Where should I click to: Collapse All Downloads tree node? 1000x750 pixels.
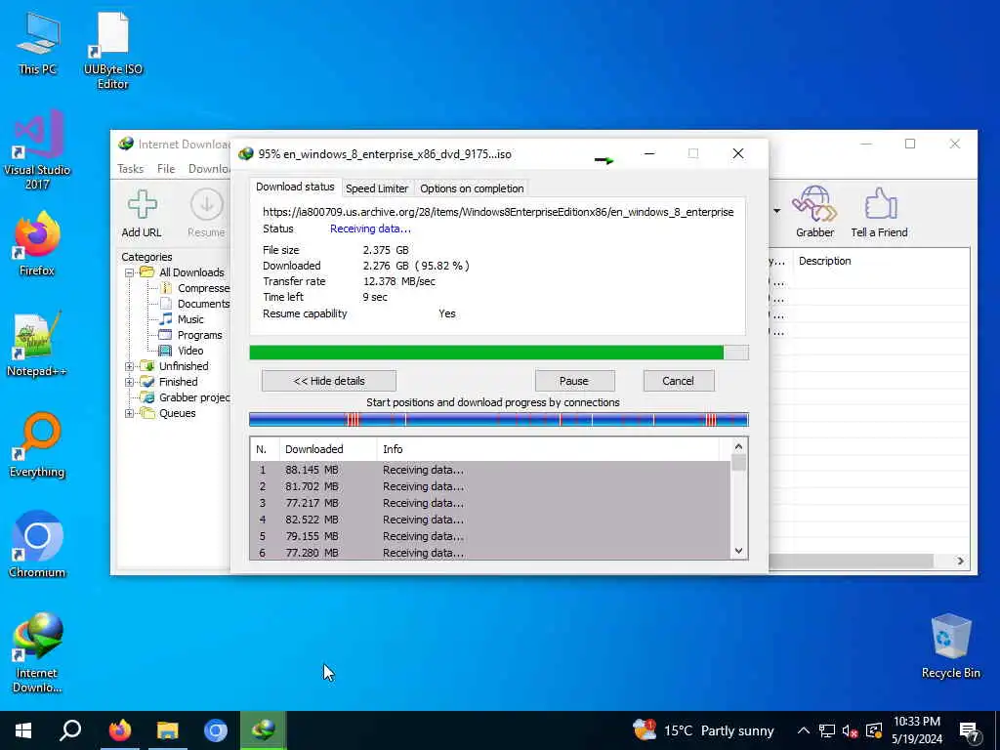point(130,273)
